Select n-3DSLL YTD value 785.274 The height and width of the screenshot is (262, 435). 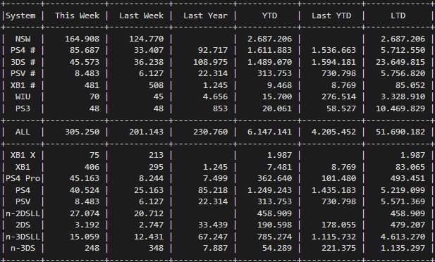(x=275, y=237)
